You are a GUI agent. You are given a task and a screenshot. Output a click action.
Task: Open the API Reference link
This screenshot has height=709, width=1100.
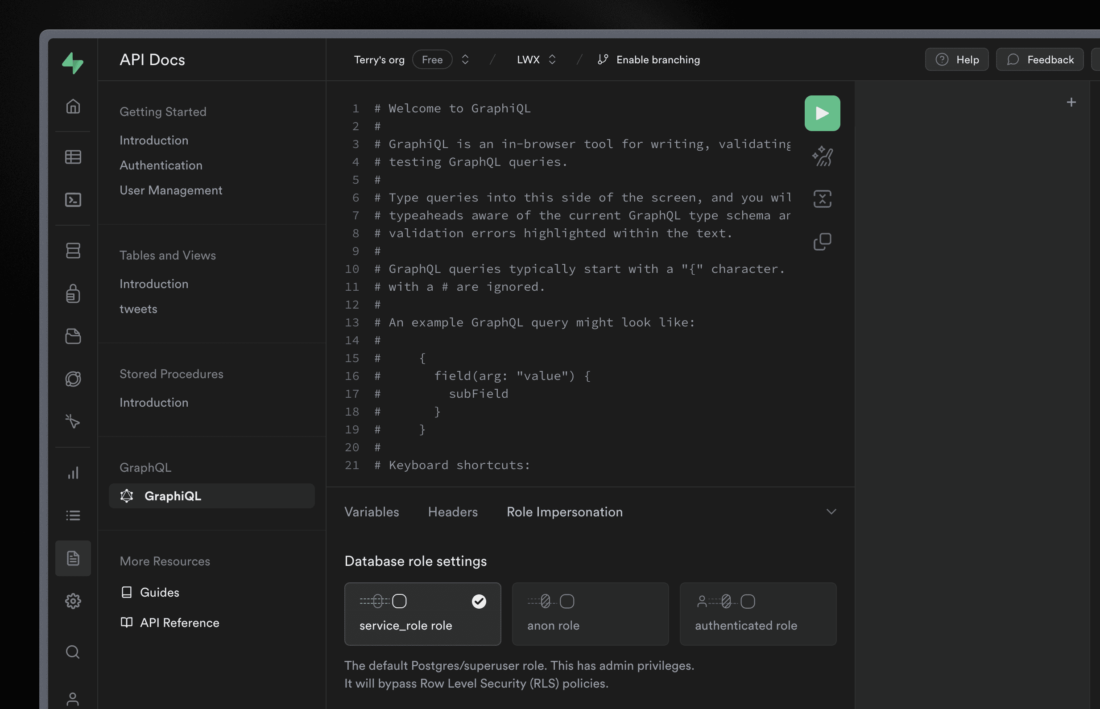(170, 622)
